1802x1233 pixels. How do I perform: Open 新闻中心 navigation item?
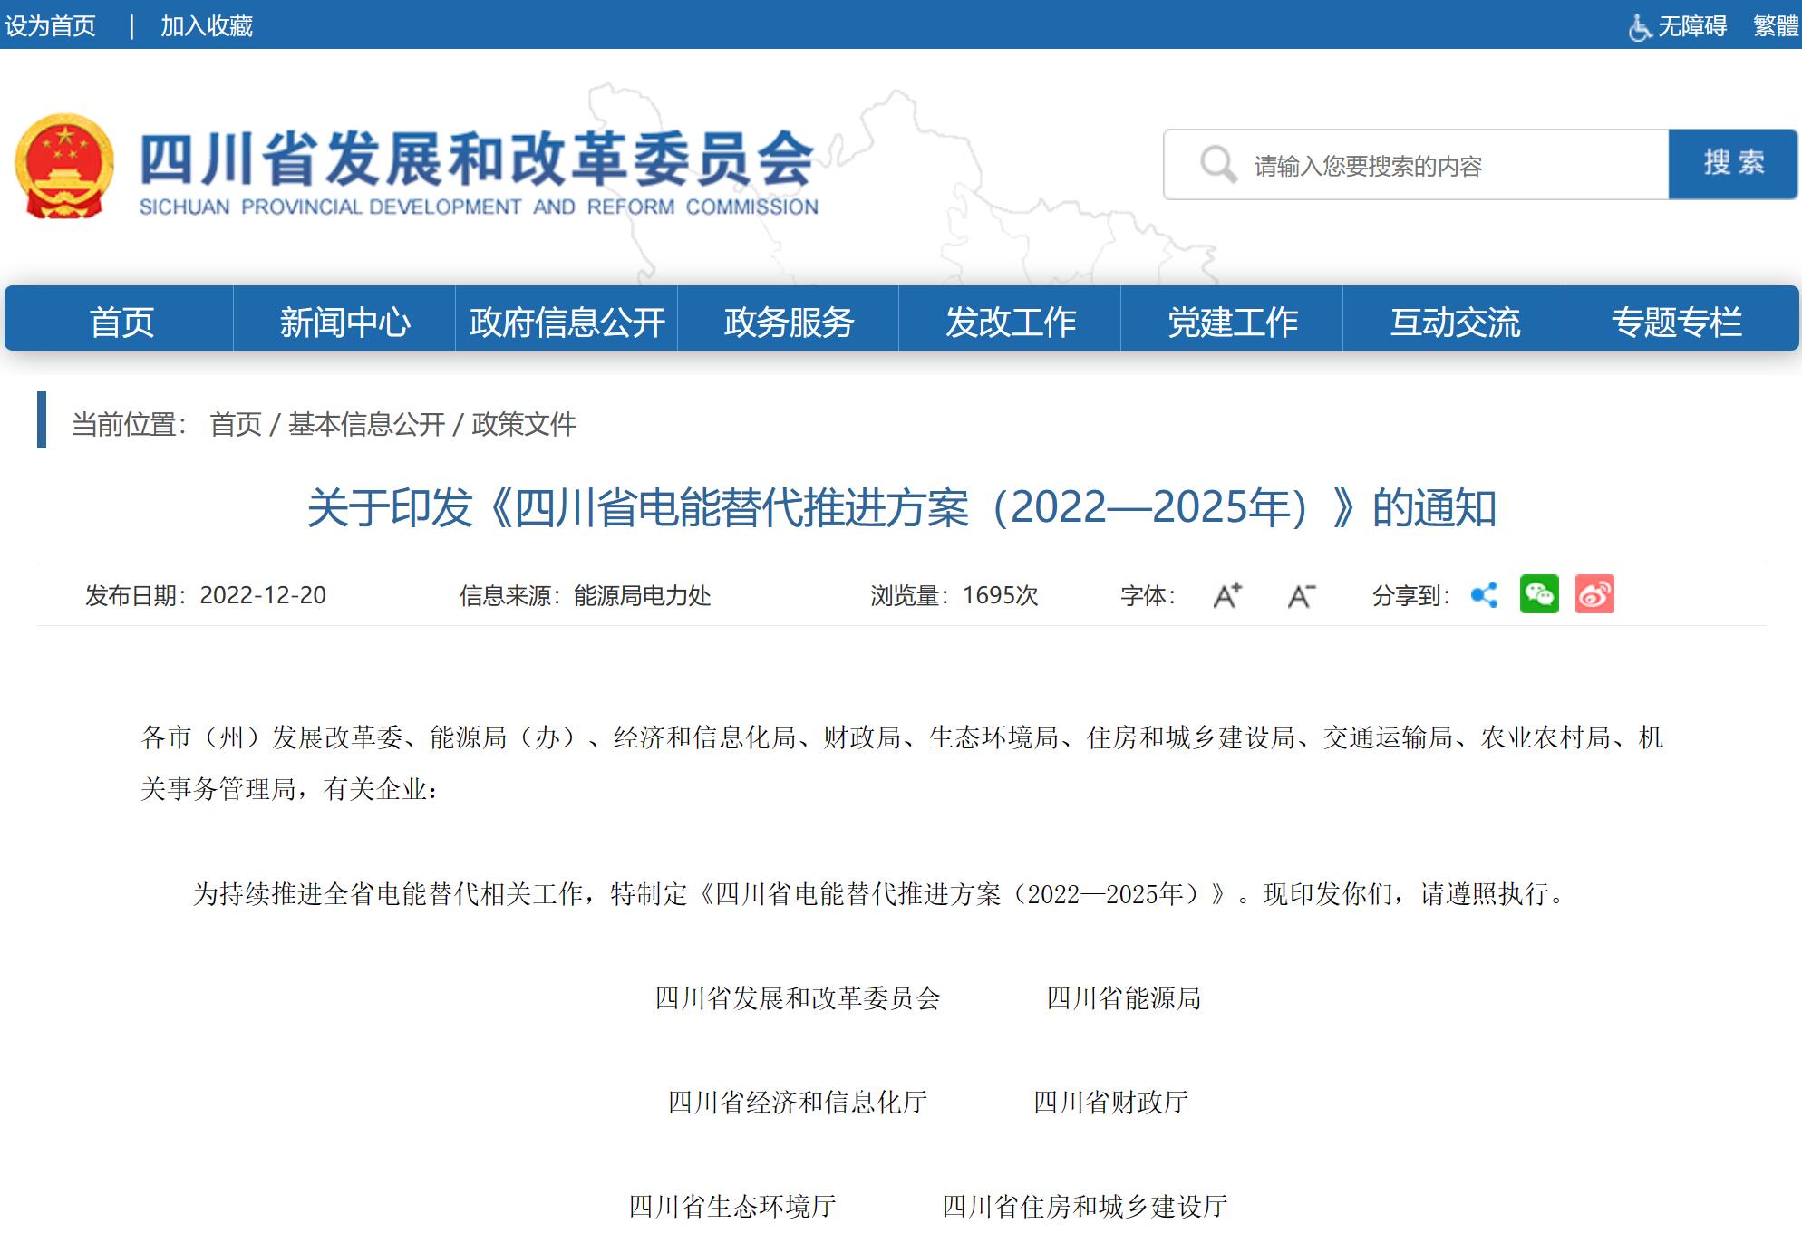pos(344,322)
